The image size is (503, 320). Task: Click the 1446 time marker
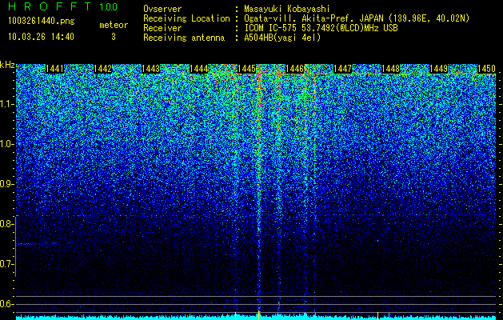tap(294, 69)
